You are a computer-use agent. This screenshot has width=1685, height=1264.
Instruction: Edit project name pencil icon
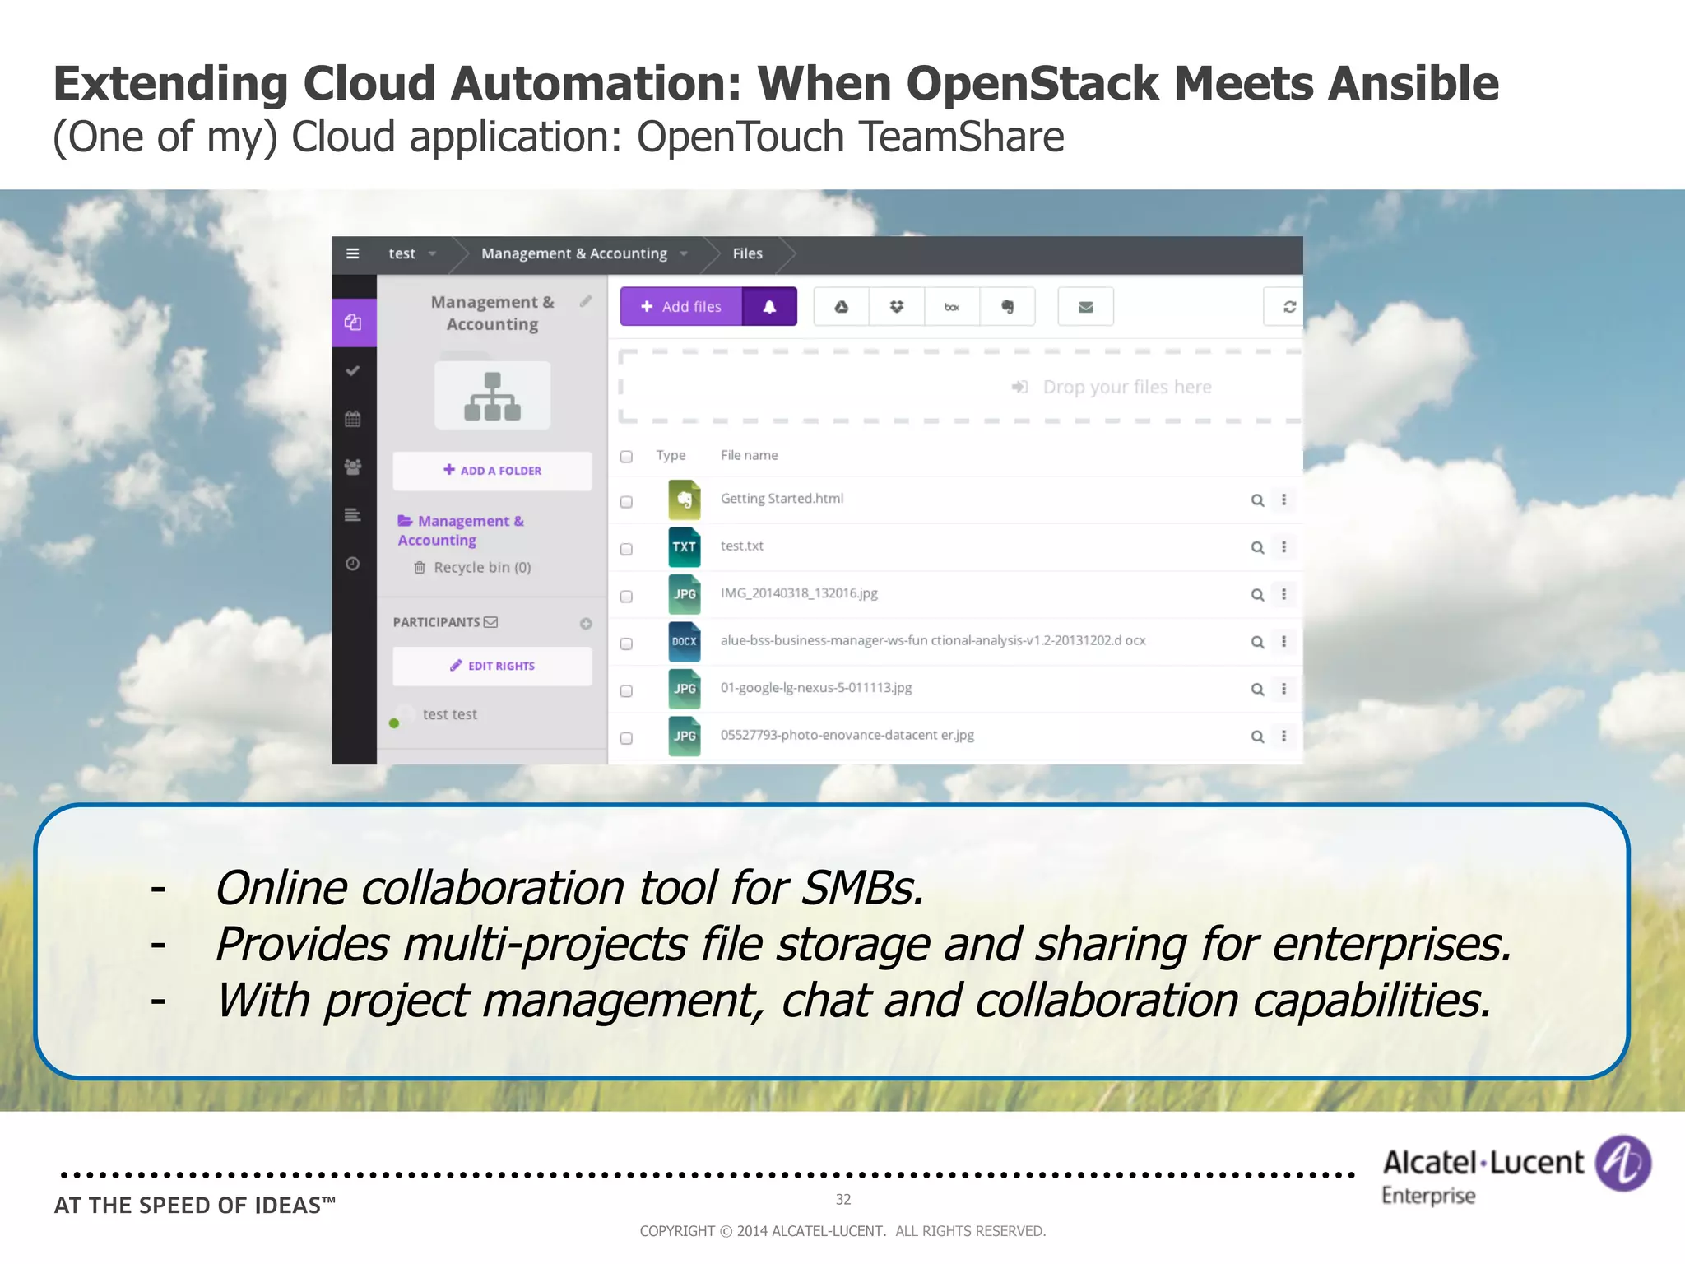pos(586,301)
